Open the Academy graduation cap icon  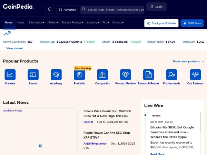coord(56,75)
